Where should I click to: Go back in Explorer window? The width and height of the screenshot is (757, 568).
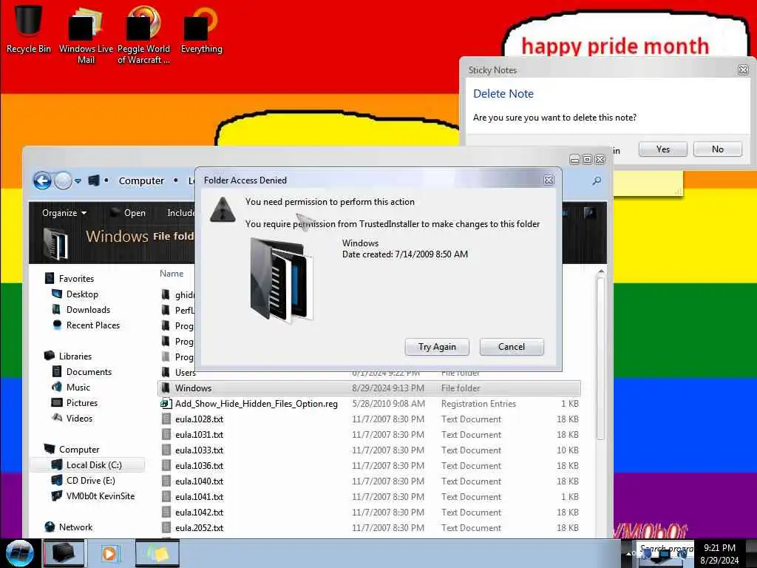pos(42,181)
